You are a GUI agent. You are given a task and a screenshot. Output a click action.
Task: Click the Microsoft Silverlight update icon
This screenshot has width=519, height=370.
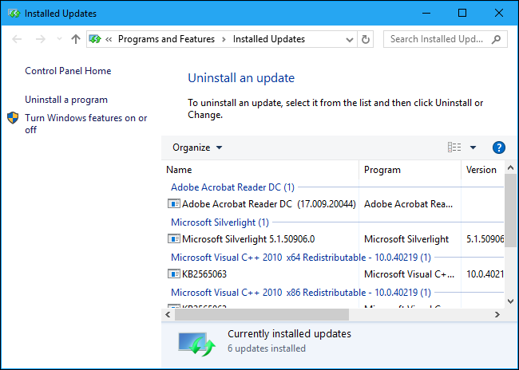pyautogui.click(x=174, y=239)
